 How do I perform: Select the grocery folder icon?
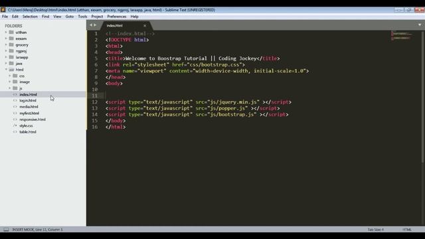pyautogui.click(x=11, y=44)
